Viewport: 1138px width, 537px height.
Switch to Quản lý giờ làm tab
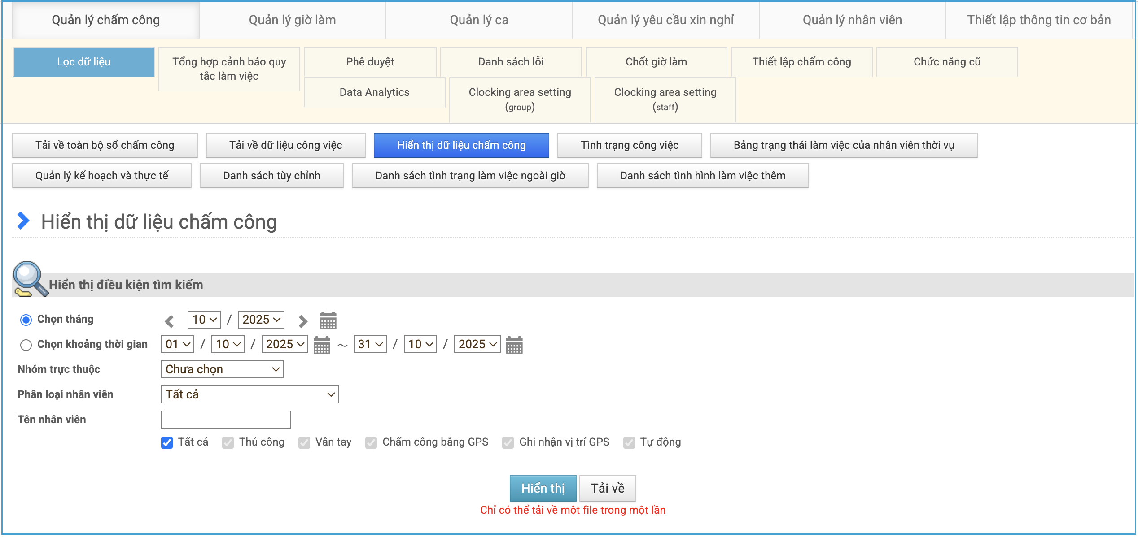[292, 20]
